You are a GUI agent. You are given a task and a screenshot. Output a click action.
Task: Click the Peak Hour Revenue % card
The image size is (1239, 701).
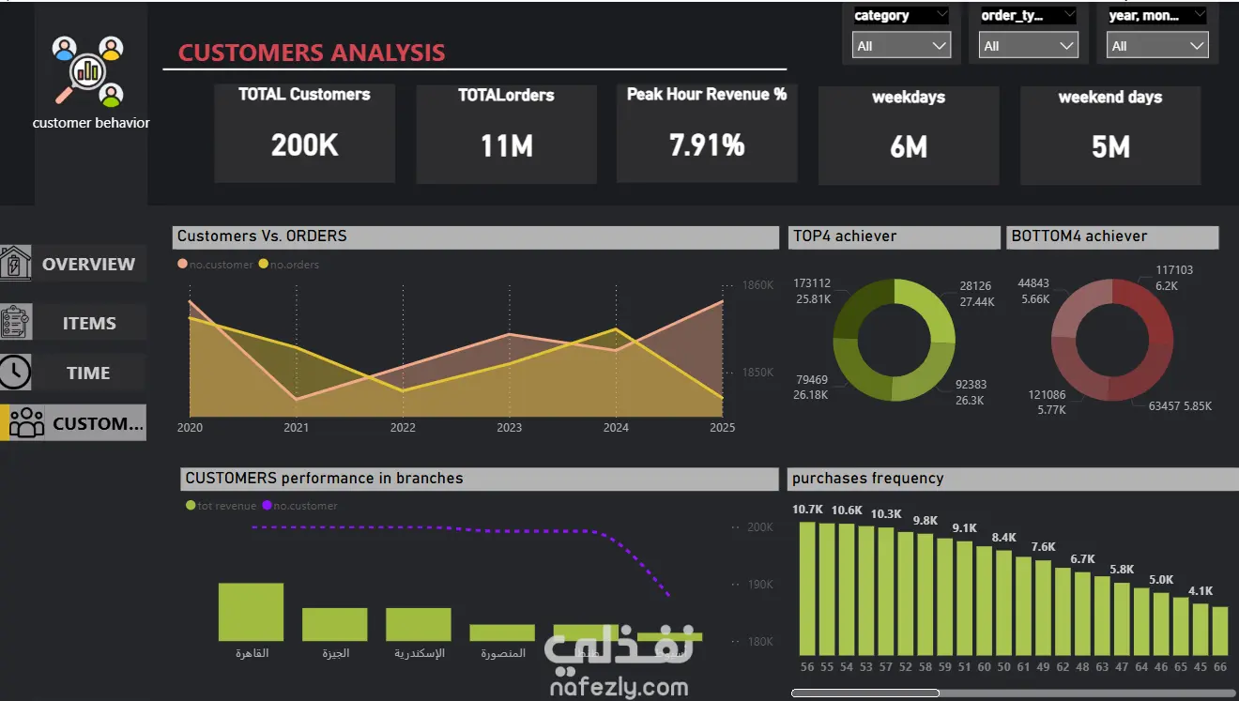(x=707, y=132)
